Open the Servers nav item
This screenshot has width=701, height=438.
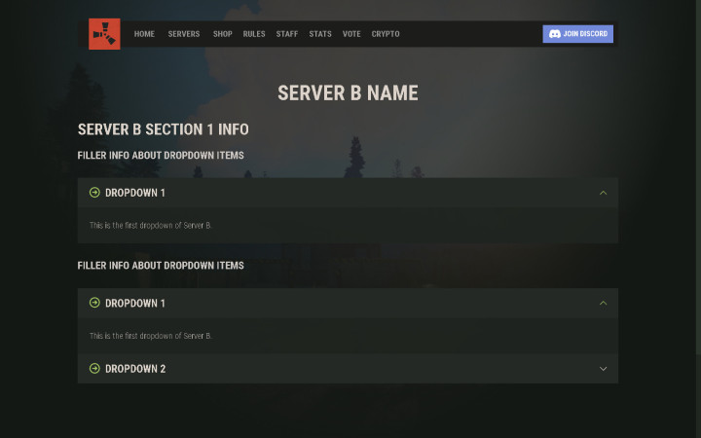pos(184,34)
